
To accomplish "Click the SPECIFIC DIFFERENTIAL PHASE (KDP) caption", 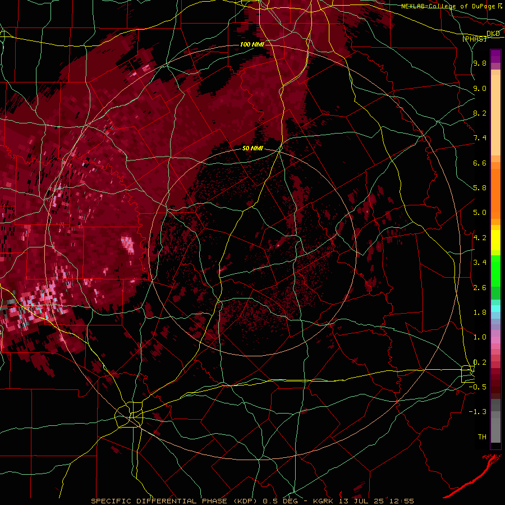I will [173, 501].
